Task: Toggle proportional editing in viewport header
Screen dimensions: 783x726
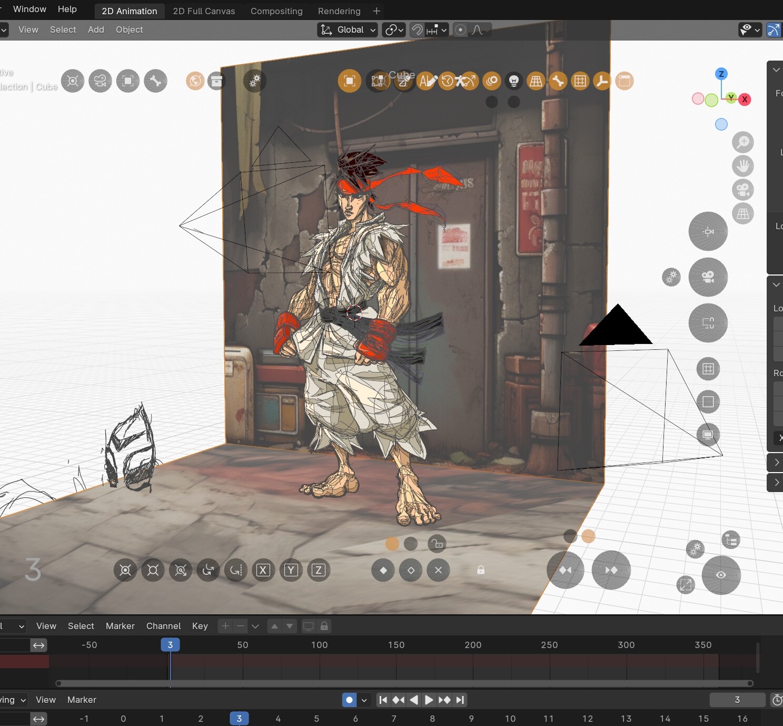Action: point(460,30)
